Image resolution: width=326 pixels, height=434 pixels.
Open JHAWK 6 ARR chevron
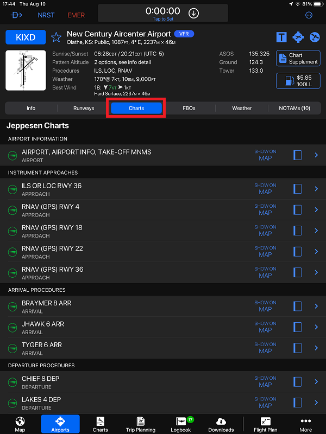(316, 327)
